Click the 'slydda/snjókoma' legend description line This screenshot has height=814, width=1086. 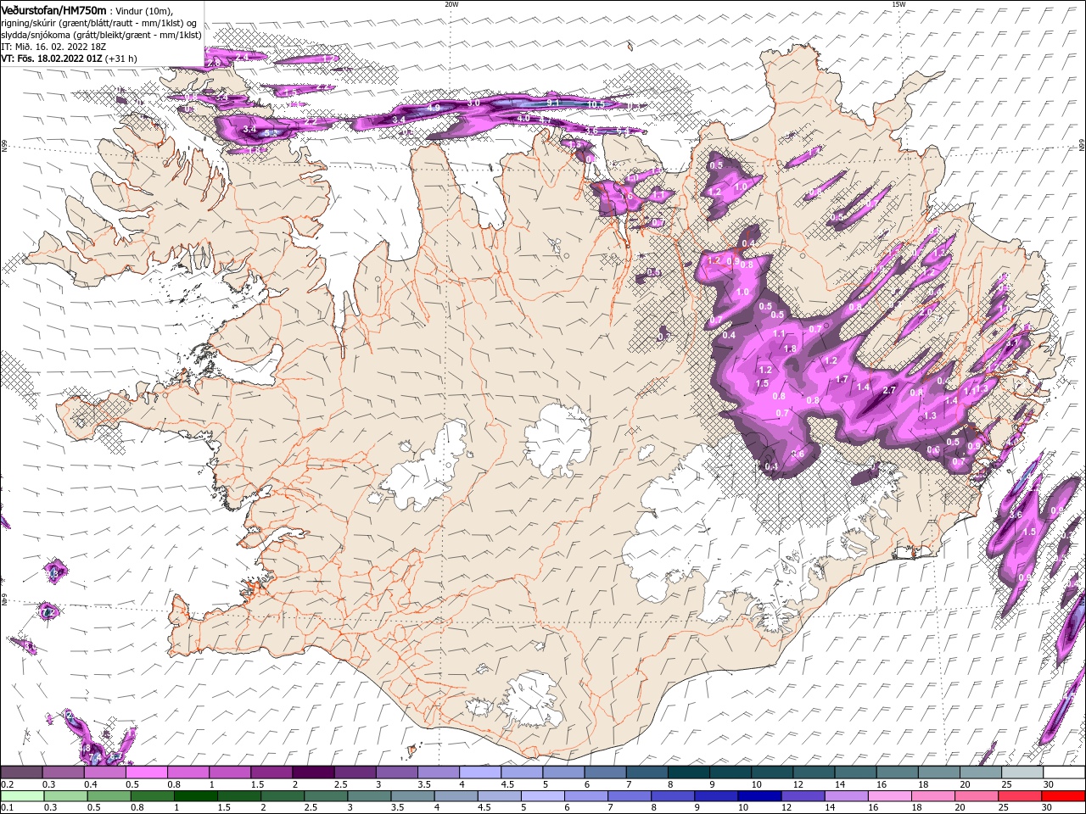click(101, 35)
